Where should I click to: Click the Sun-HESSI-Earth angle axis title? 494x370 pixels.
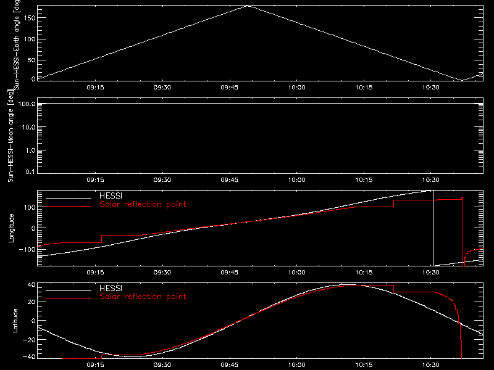click(17, 44)
